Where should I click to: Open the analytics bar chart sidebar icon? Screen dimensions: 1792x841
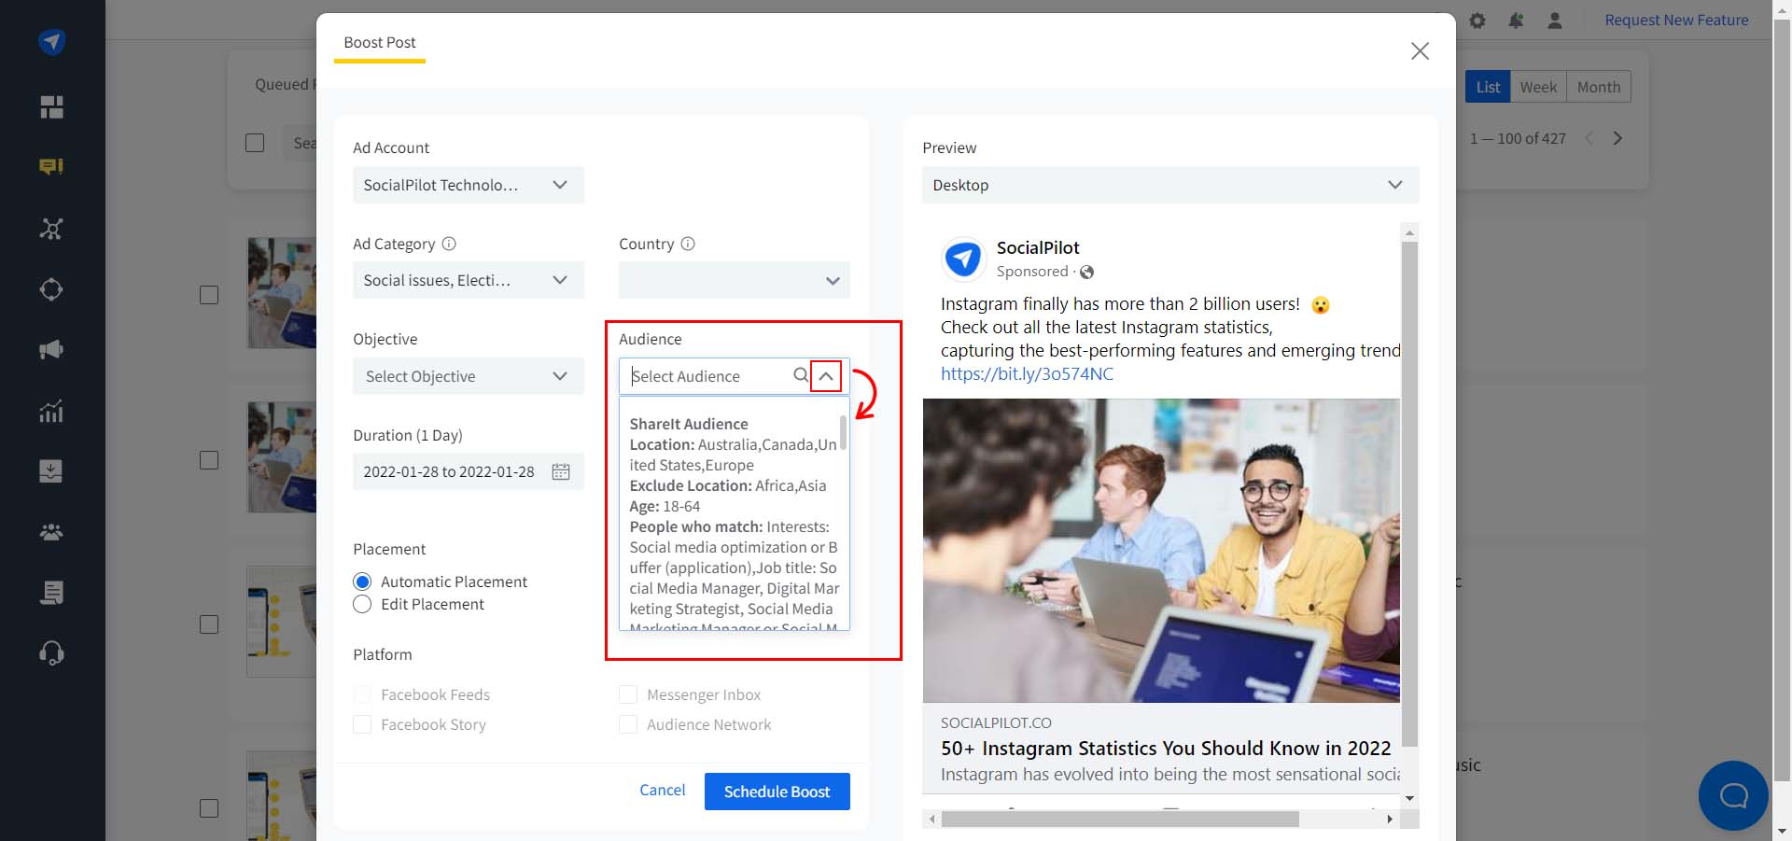[x=51, y=411]
